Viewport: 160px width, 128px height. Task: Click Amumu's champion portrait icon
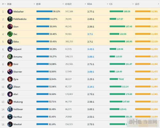point(10,57)
